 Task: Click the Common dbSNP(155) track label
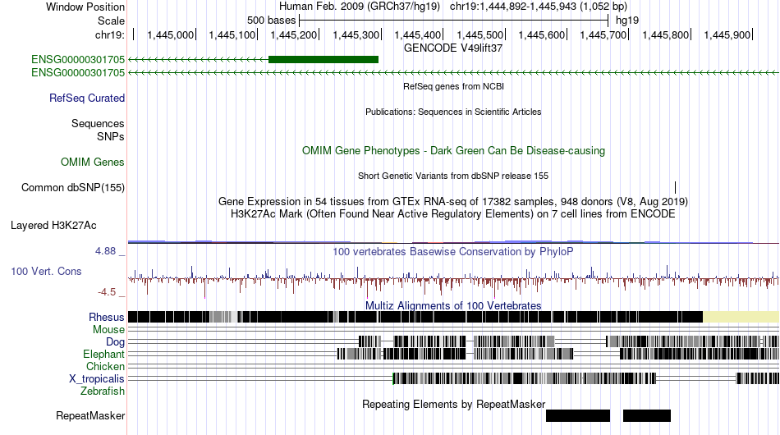coord(73,187)
